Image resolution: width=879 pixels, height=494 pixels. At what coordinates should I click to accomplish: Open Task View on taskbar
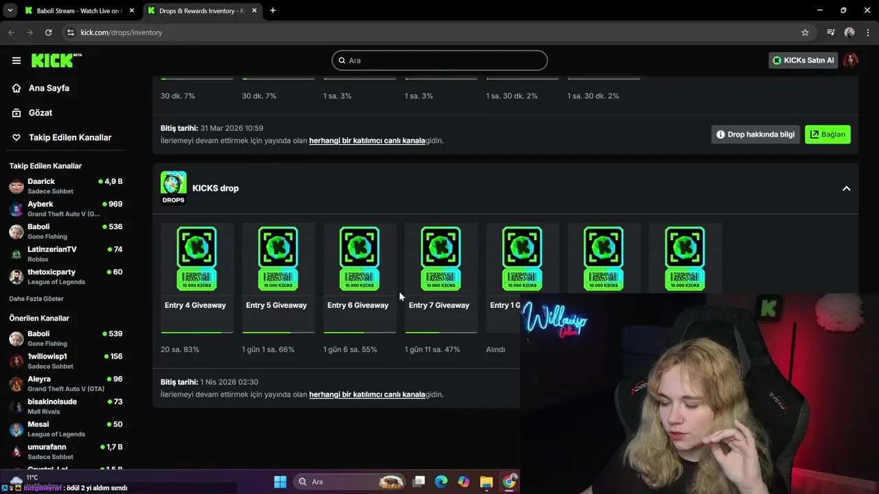pyautogui.click(x=419, y=482)
